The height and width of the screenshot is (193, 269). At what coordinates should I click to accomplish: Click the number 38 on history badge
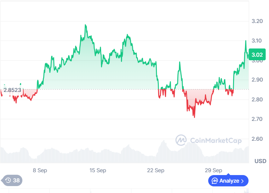pyautogui.click(x=16, y=180)
